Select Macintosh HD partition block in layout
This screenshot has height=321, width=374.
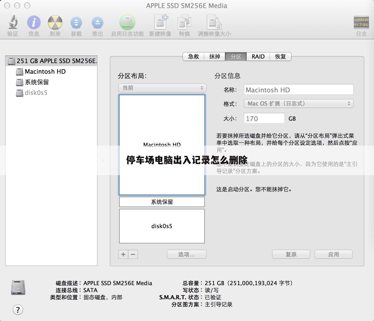pos(162,145)
